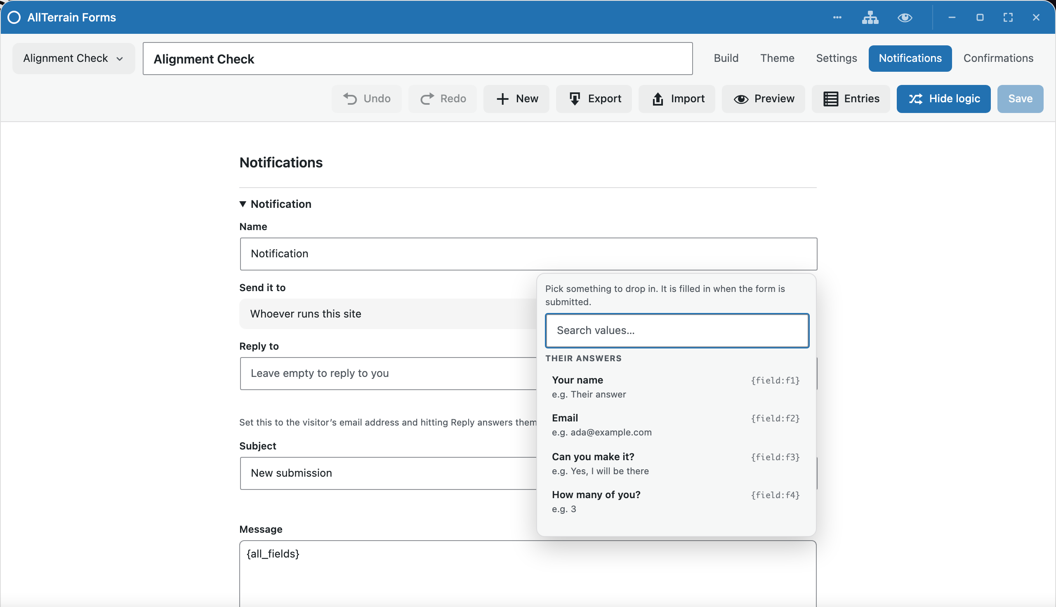Open form Preview
The height and width of the screenshot is (607, 1056).
point(763,99)
